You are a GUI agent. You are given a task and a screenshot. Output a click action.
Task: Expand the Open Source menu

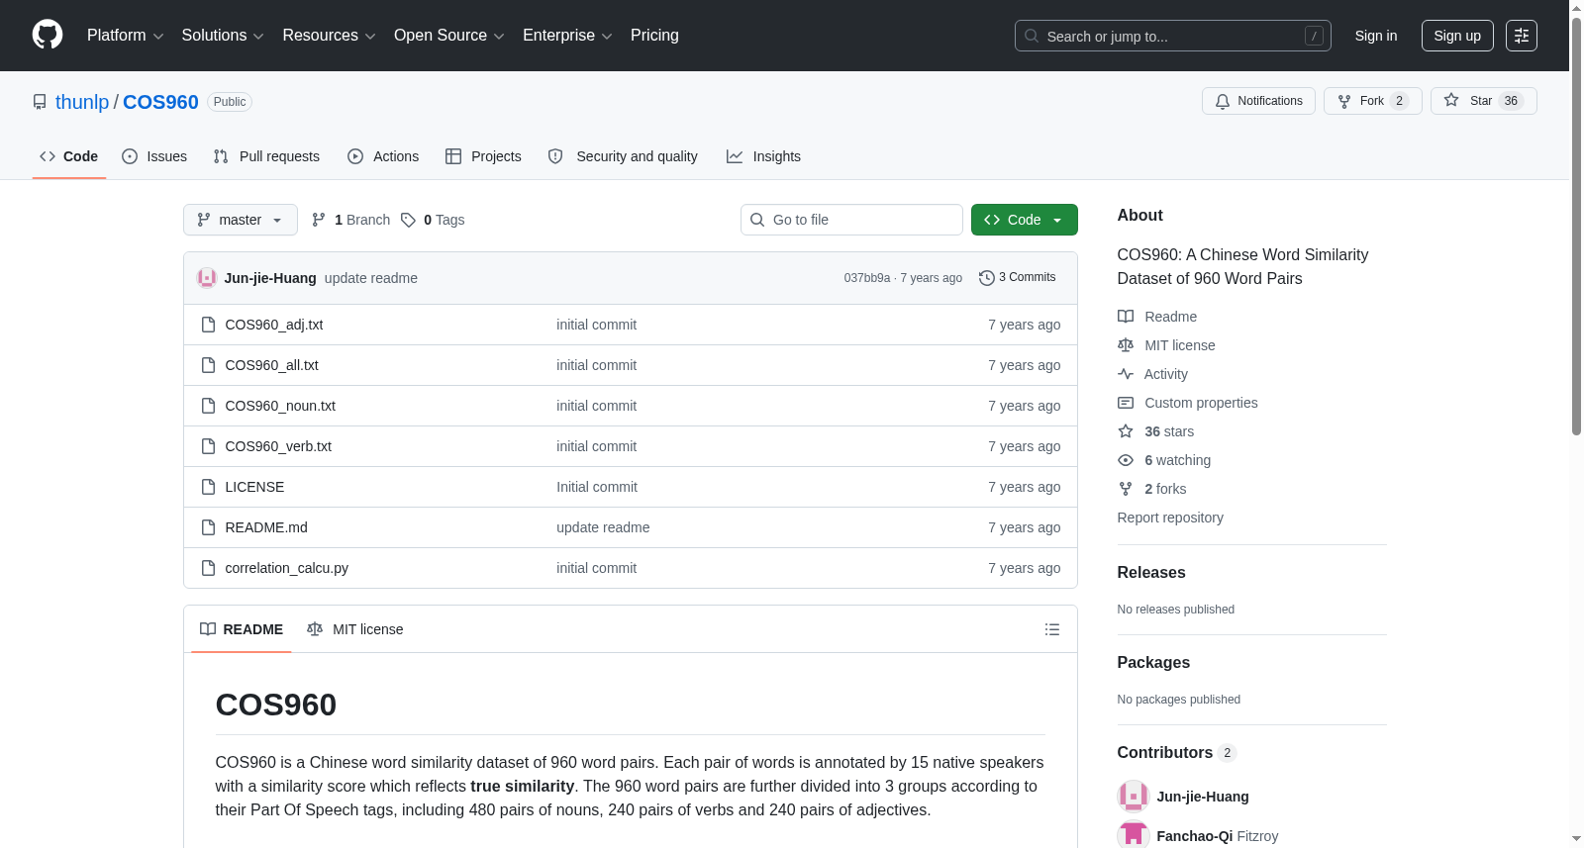click(x=449, y=36)
